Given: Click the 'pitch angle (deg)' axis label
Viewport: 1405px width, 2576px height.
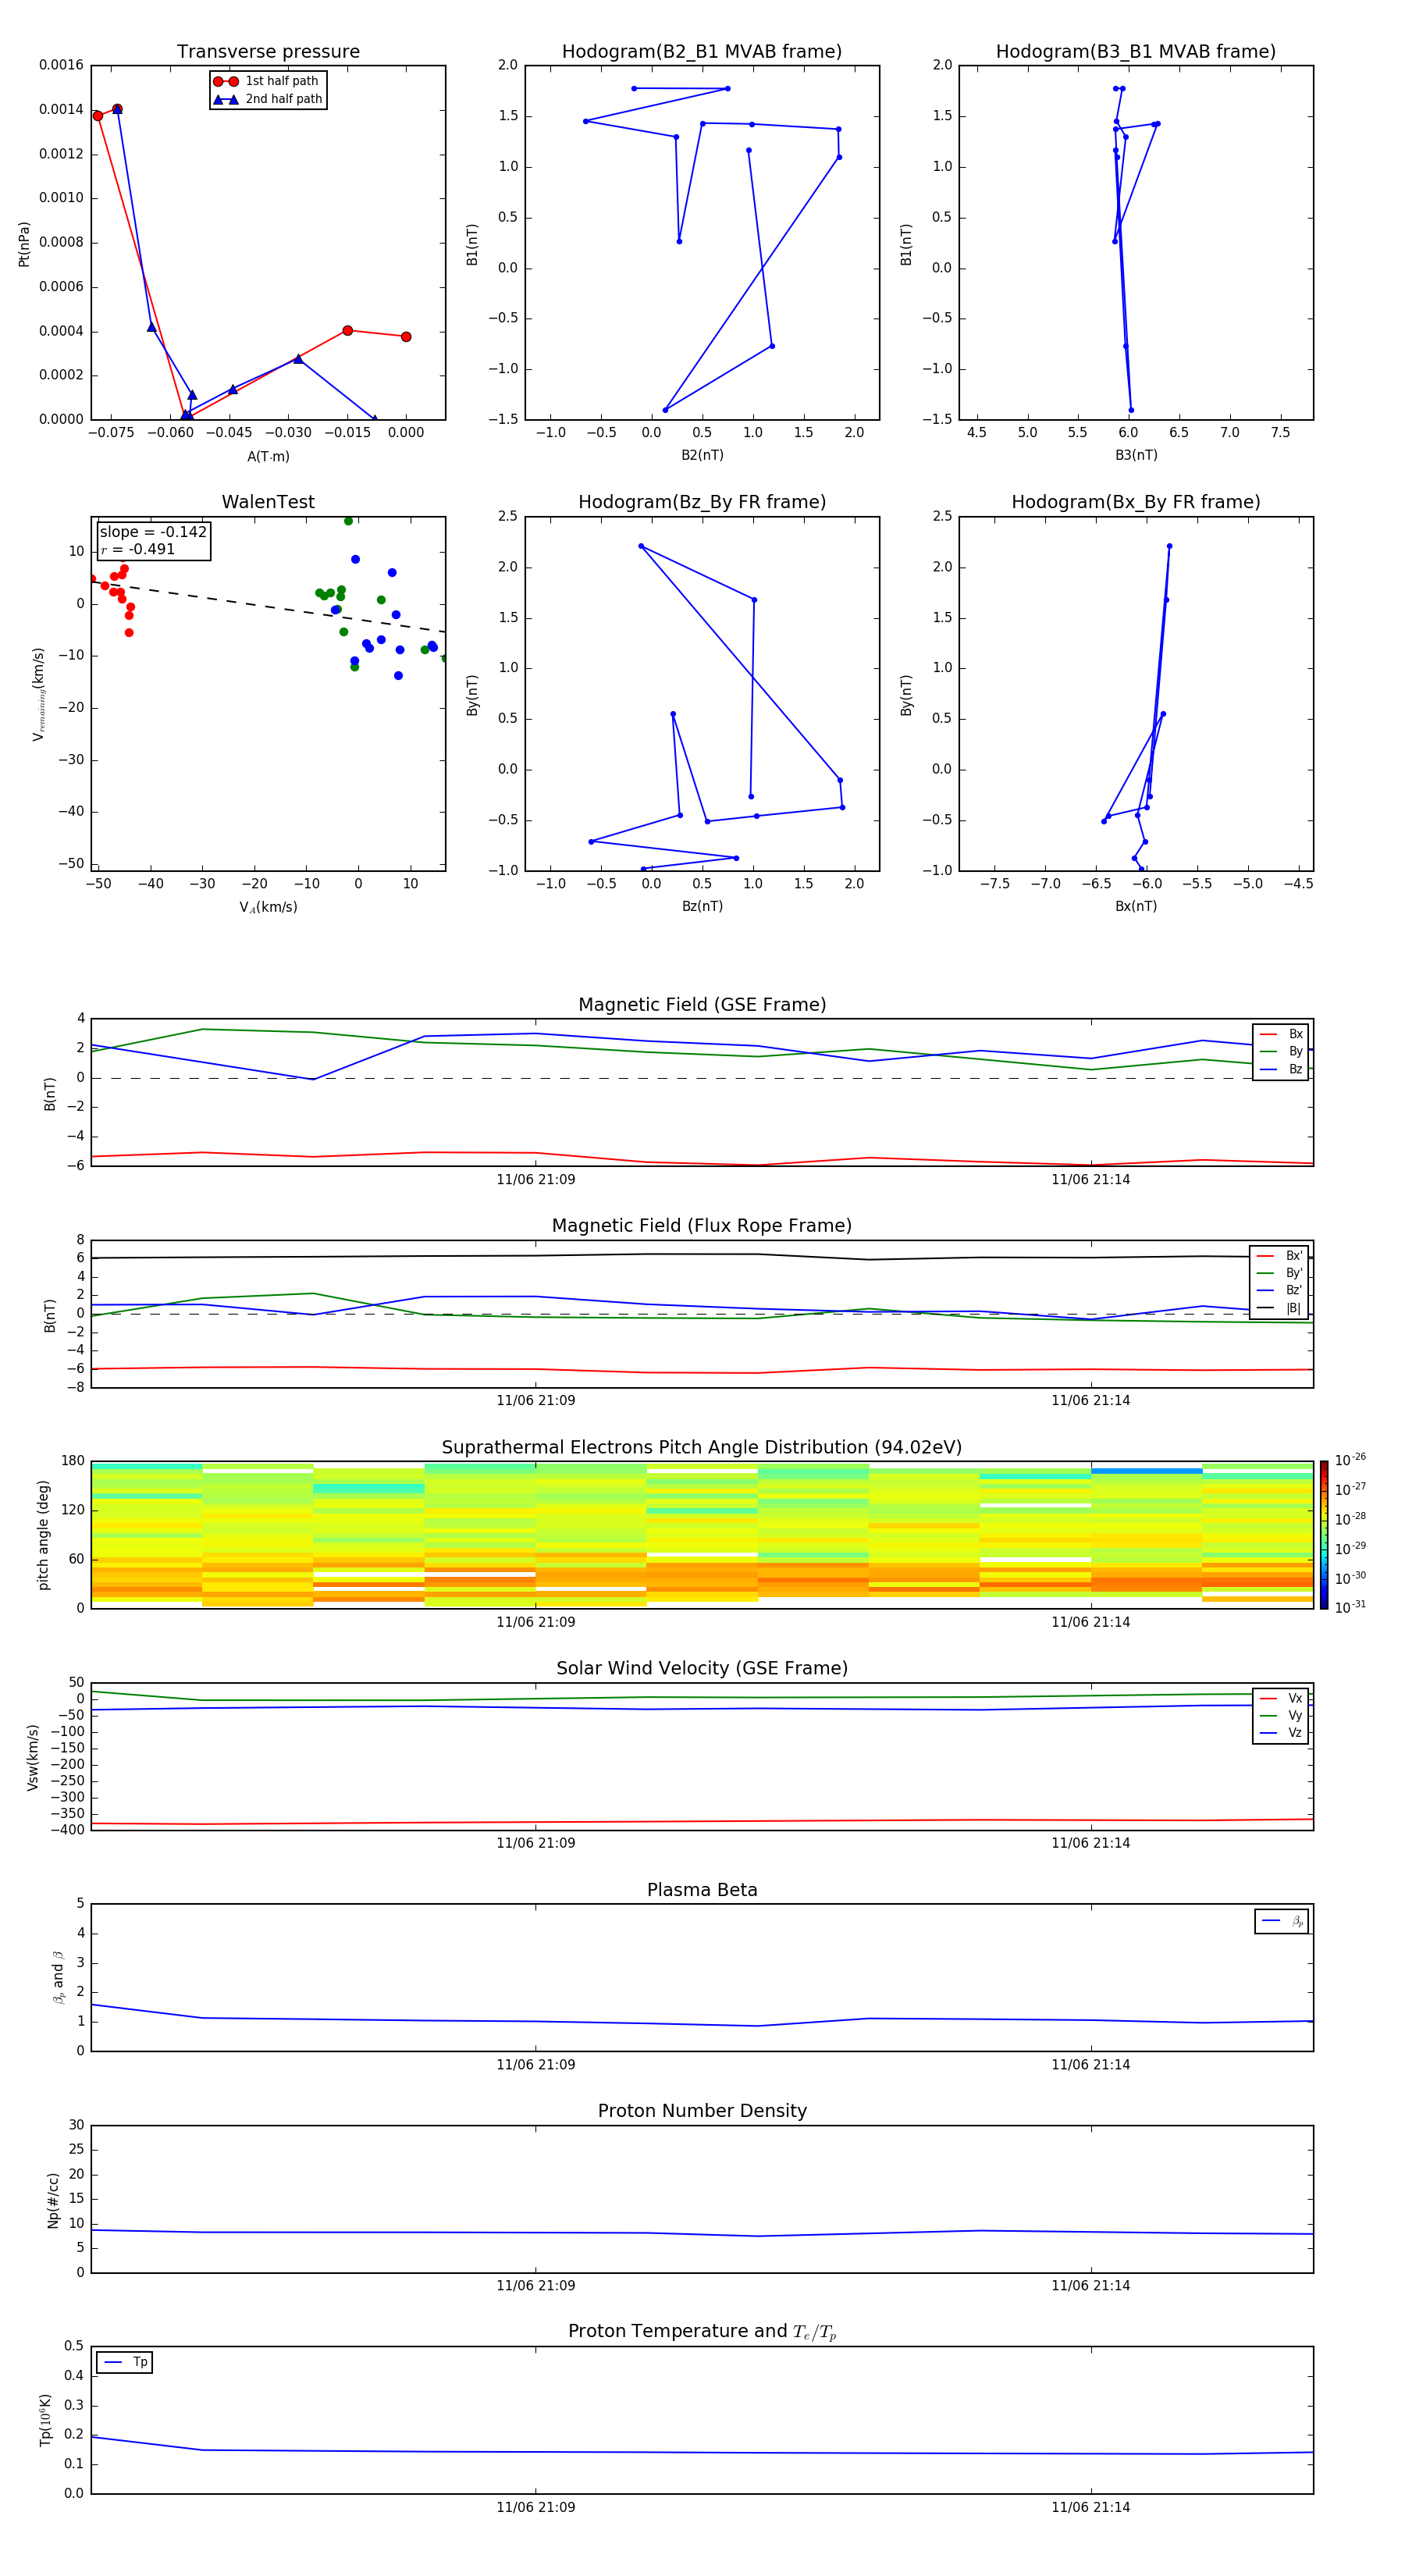Looking at the screenshot, I should (x=43, y=1535).
